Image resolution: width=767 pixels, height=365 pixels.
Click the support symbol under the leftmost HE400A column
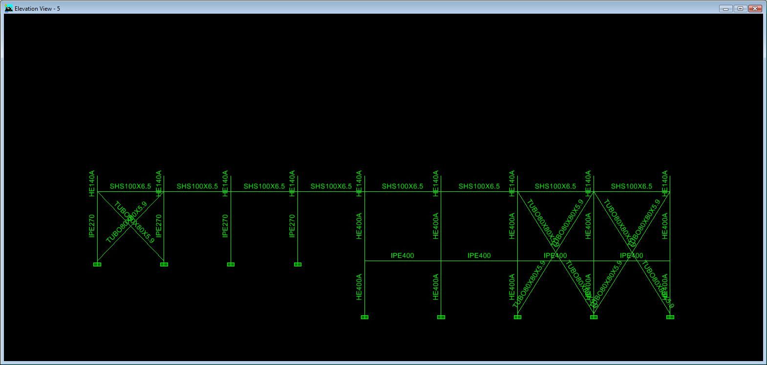point(364,317)
